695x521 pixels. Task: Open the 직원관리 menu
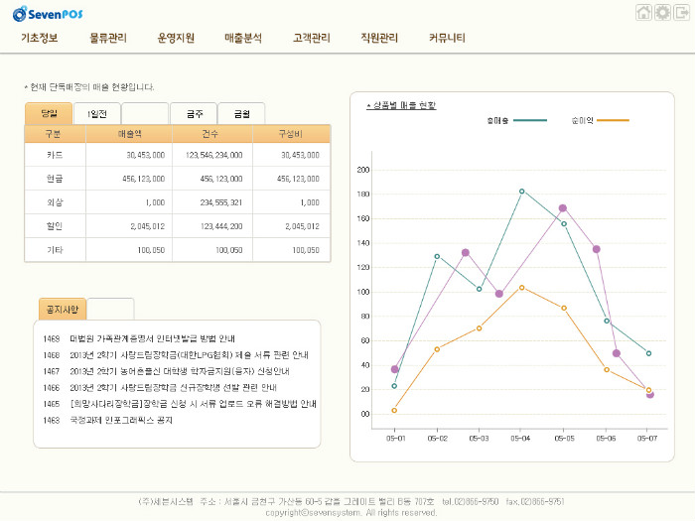(x=379, y=38)
